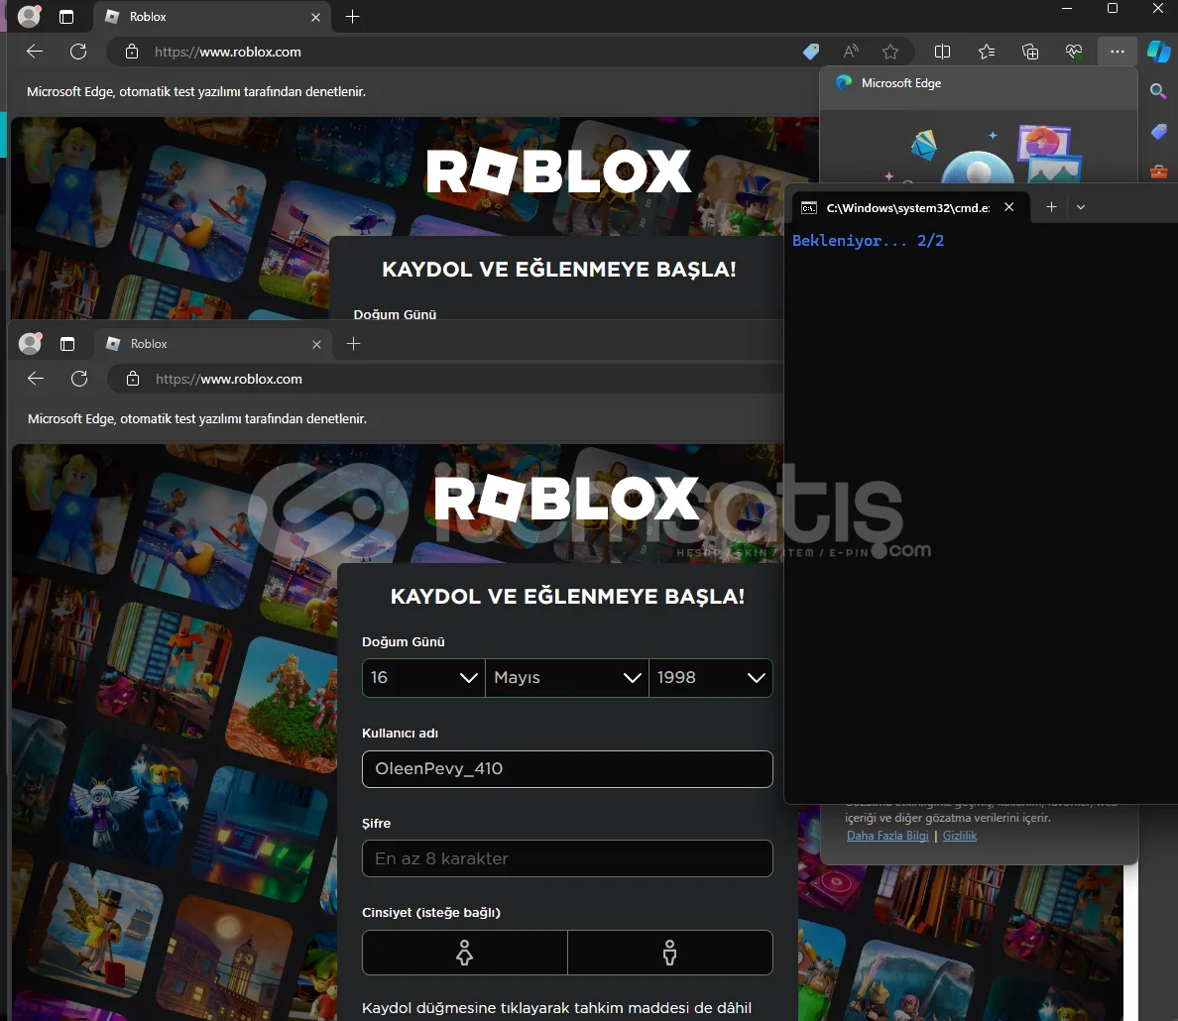Open Search in the Edge sidebar

(x=1158, y=91)
